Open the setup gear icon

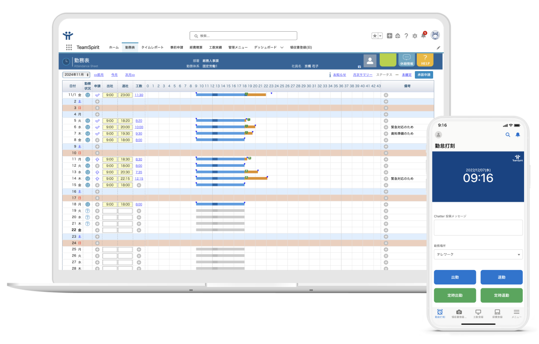point(415,36)
